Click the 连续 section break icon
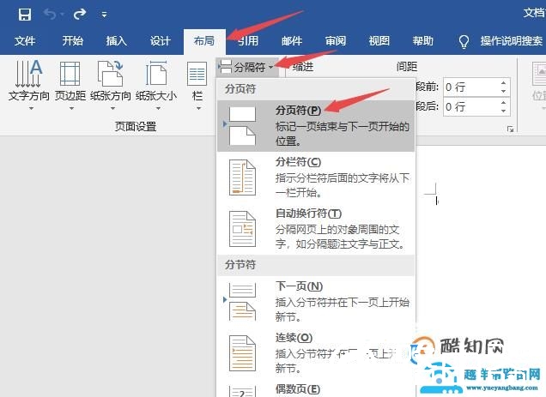This screenshot has height=397, width=546. click(x=242, y=352)
